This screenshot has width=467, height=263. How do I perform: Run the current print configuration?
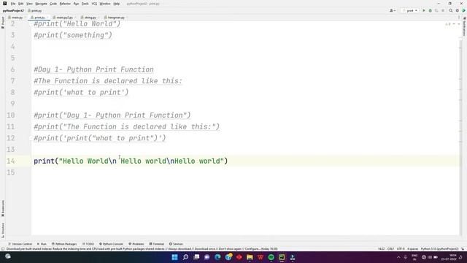[x=424, y=10]
